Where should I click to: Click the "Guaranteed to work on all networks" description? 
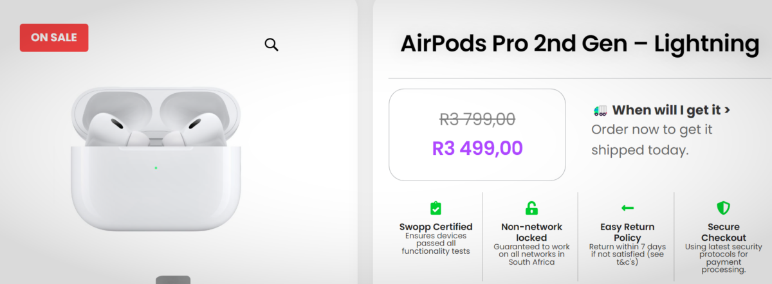531,254
